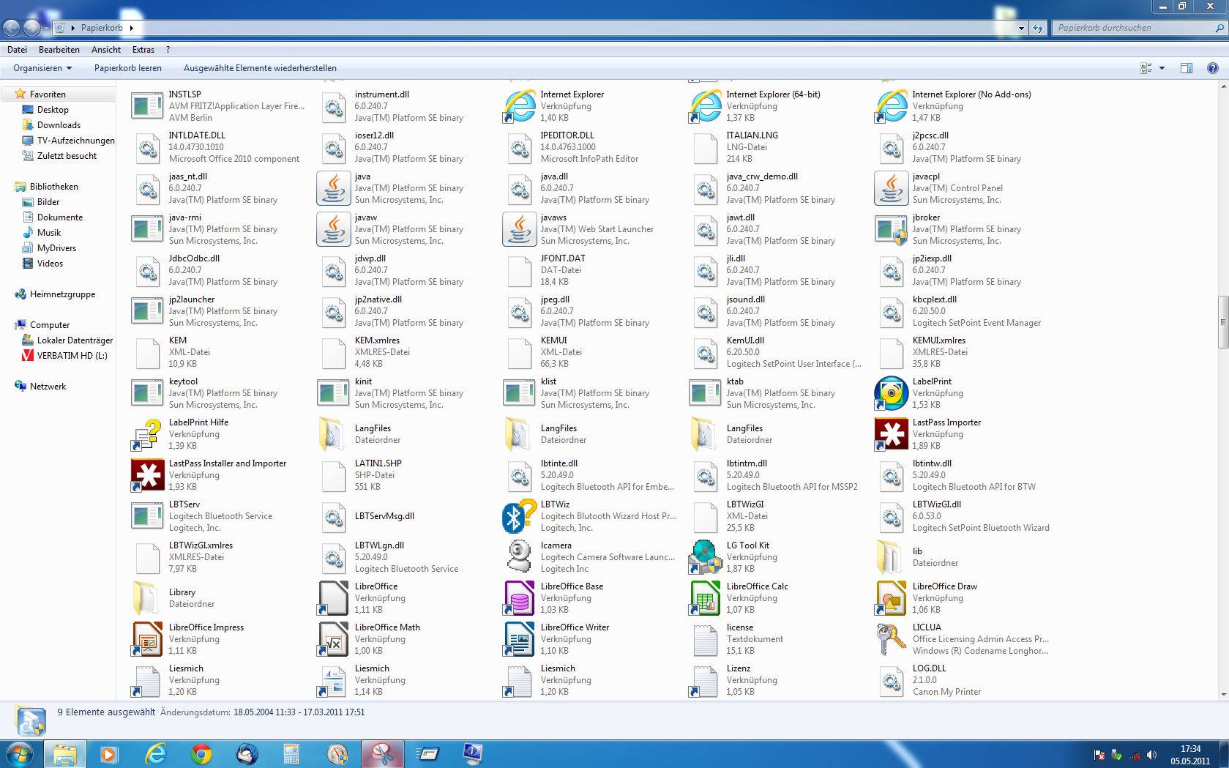This screenshot has height=768, width=1229.
Task: Open the help question mark button
Action: pyautogui.click(x=1212, y=68)
